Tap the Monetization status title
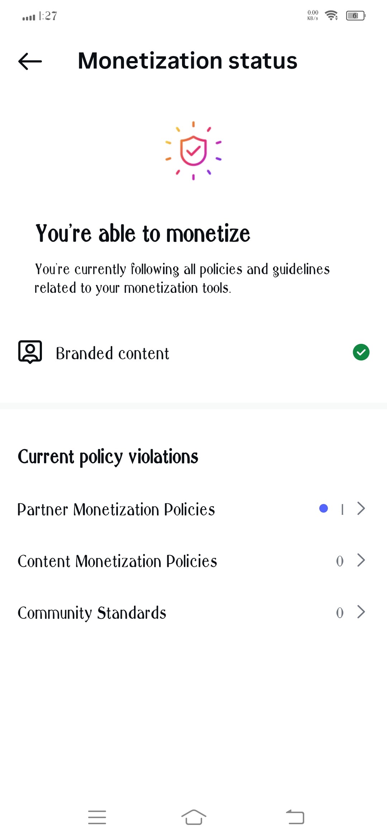 coord(187,61)
